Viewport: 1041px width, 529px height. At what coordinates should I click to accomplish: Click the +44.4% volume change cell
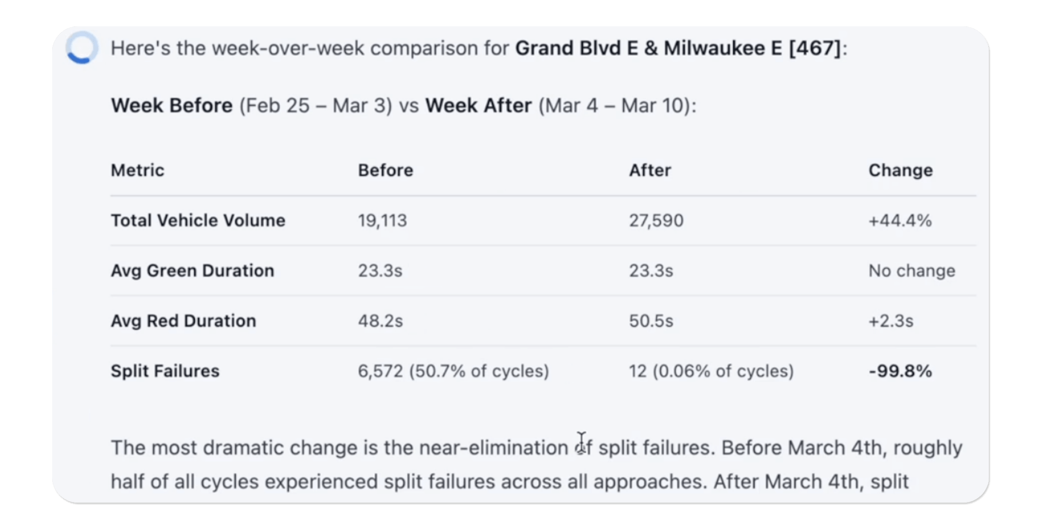[900, 220]
